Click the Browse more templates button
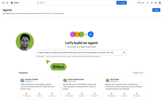 coord(138,73)
